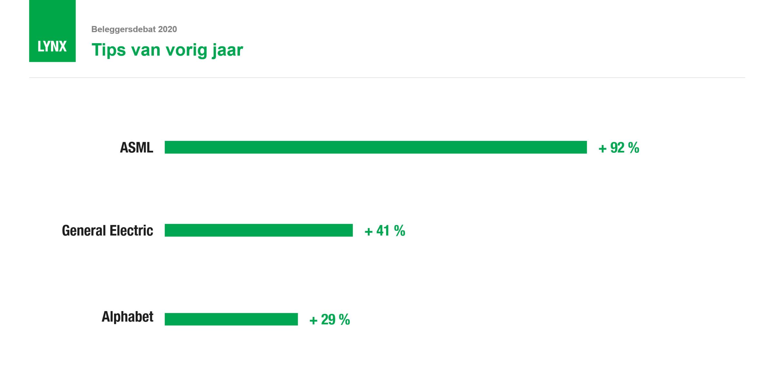Select the ASML label
Image resolution: width=775 pixels, height=380 pixels.
pyautogui.click(x=136, y=148)
